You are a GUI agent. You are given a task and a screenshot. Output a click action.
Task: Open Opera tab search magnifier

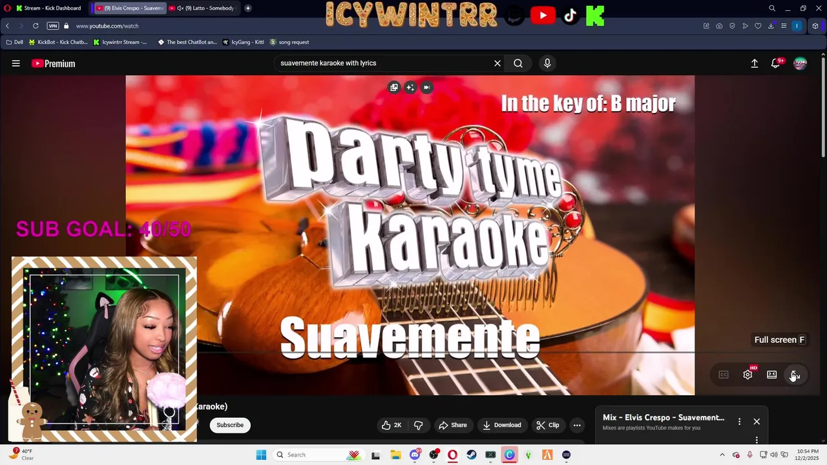point(772,8)
